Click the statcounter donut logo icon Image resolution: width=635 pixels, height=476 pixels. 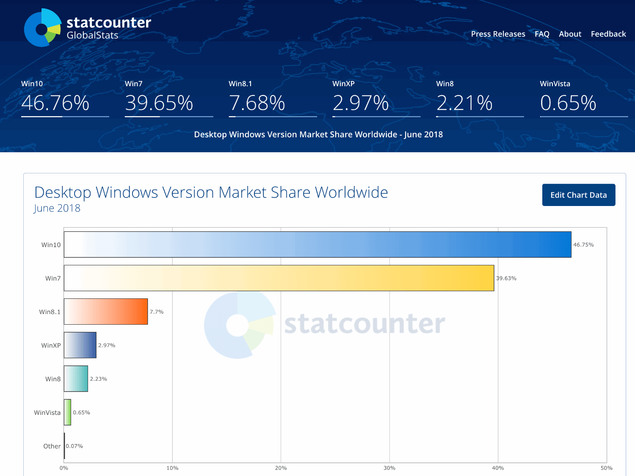[x=42, y=28]
